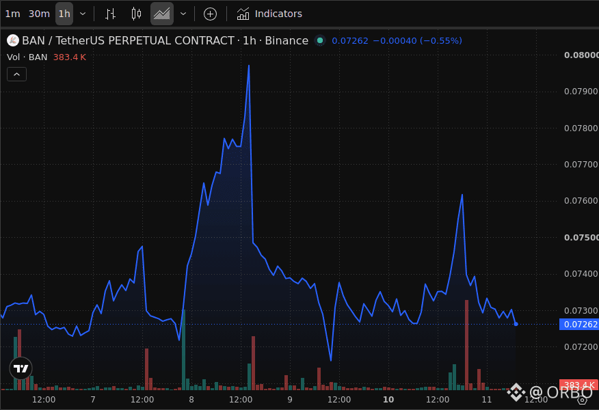Click the green market status dot
This screenshot has height=410, width=599.
pyautogui.click(x=320, y=40)
